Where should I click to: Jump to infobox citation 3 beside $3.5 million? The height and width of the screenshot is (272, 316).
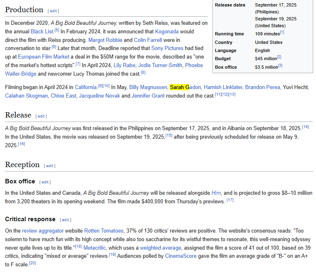point(280,65)
